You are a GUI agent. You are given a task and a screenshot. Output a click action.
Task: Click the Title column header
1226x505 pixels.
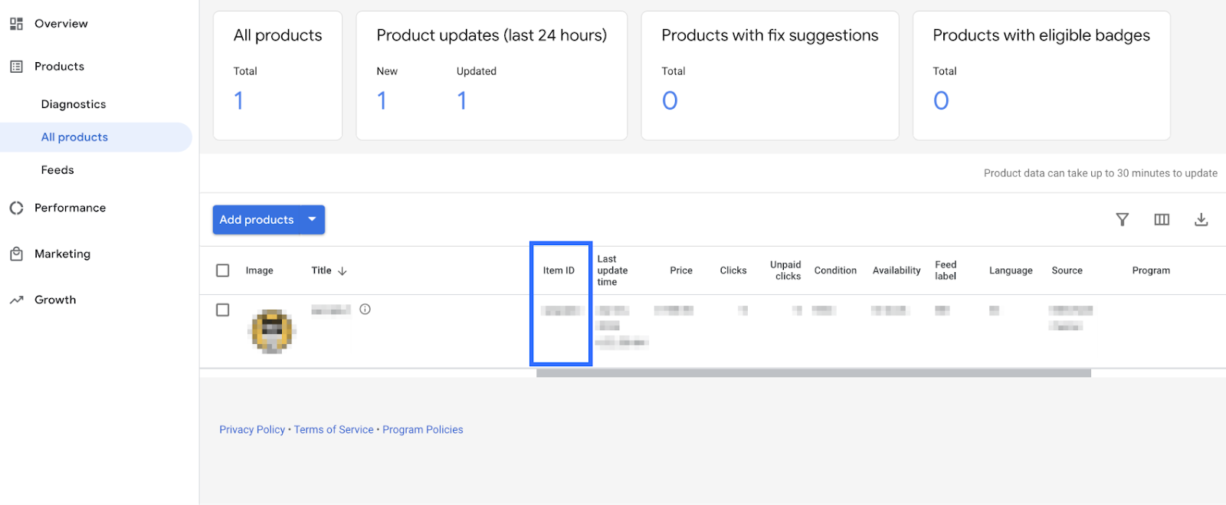point(321,271)
